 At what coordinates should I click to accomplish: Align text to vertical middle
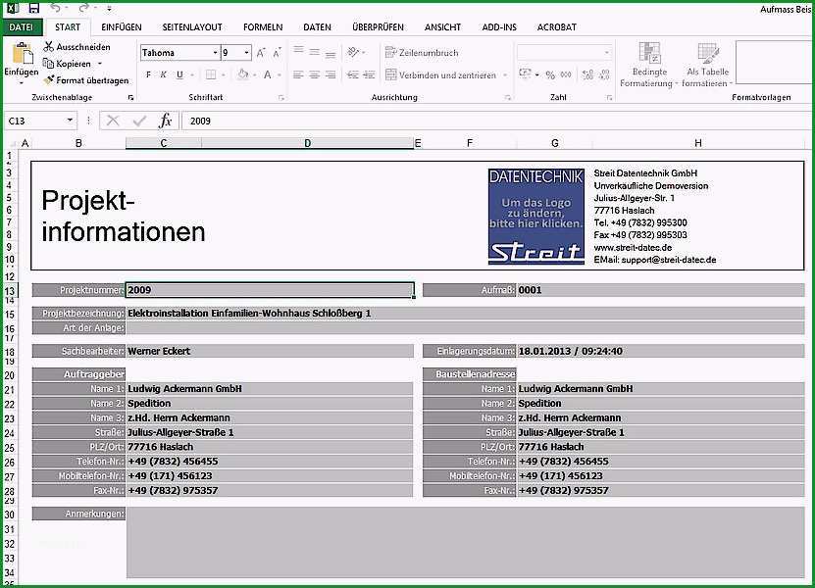[x=315, y=52]
